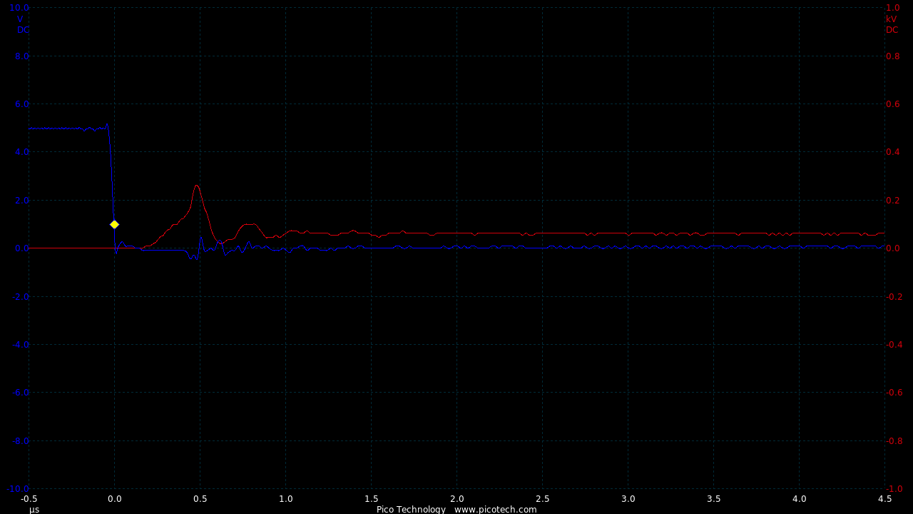The width and height of the screenshot is (913, 514).
Task: Click the yellow diamond trigger marker
Action: 114,224
